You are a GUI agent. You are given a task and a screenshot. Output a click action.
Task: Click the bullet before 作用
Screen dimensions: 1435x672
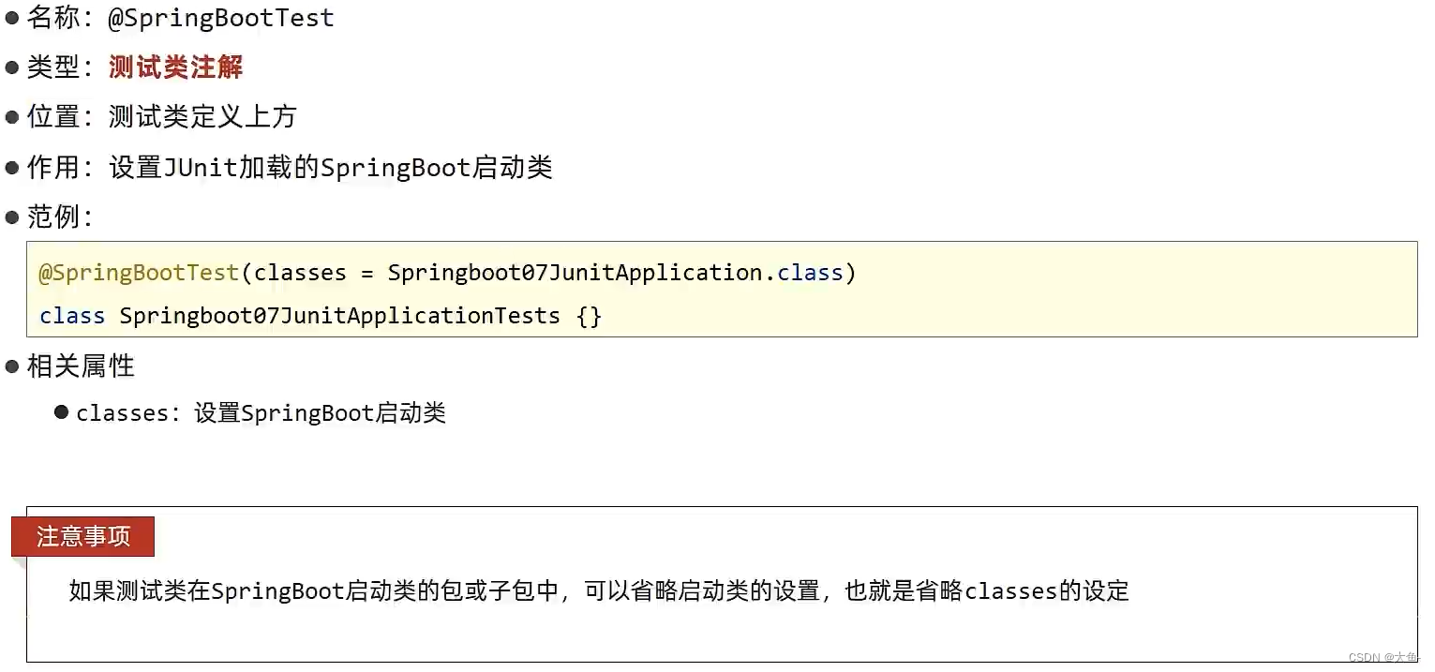tap(12, 169)
